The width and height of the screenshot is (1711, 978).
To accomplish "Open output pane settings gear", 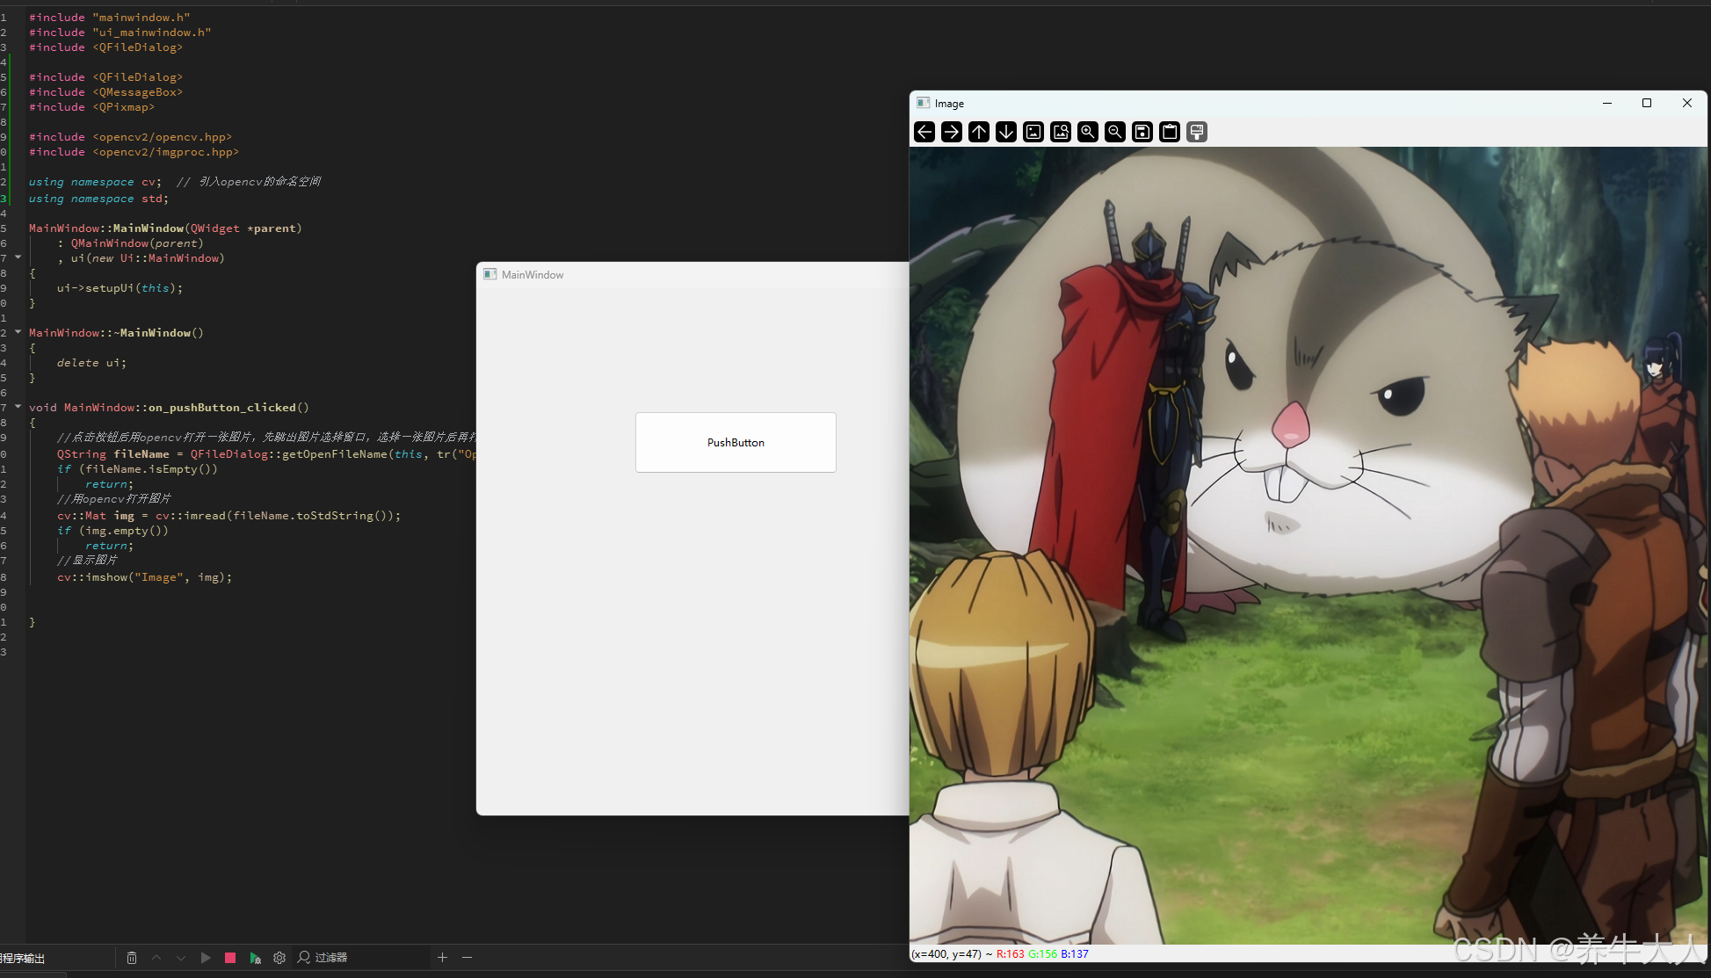I will pos(279,958).
